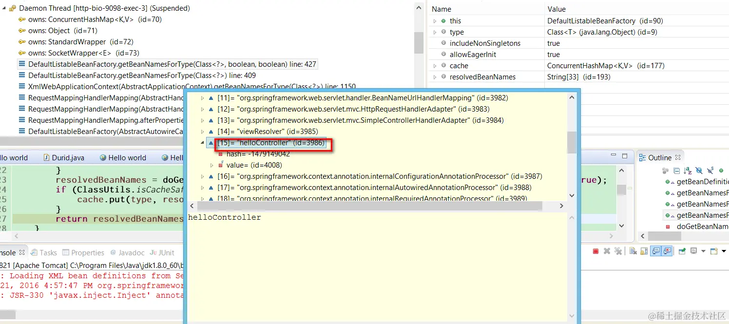Click Debug view scroll-up arrow
This screenshot has height=324, width=729.
coord(419,8)
